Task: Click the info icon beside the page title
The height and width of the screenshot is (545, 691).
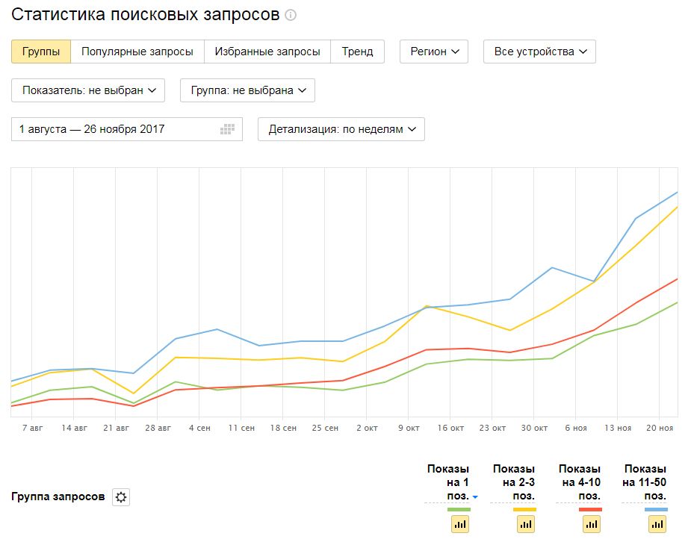Action: (x=291, y=15)
